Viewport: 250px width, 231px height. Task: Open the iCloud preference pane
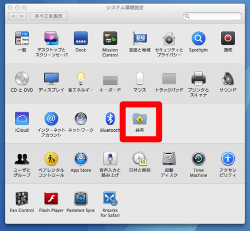pyautogui.click(x=22, y=118)
